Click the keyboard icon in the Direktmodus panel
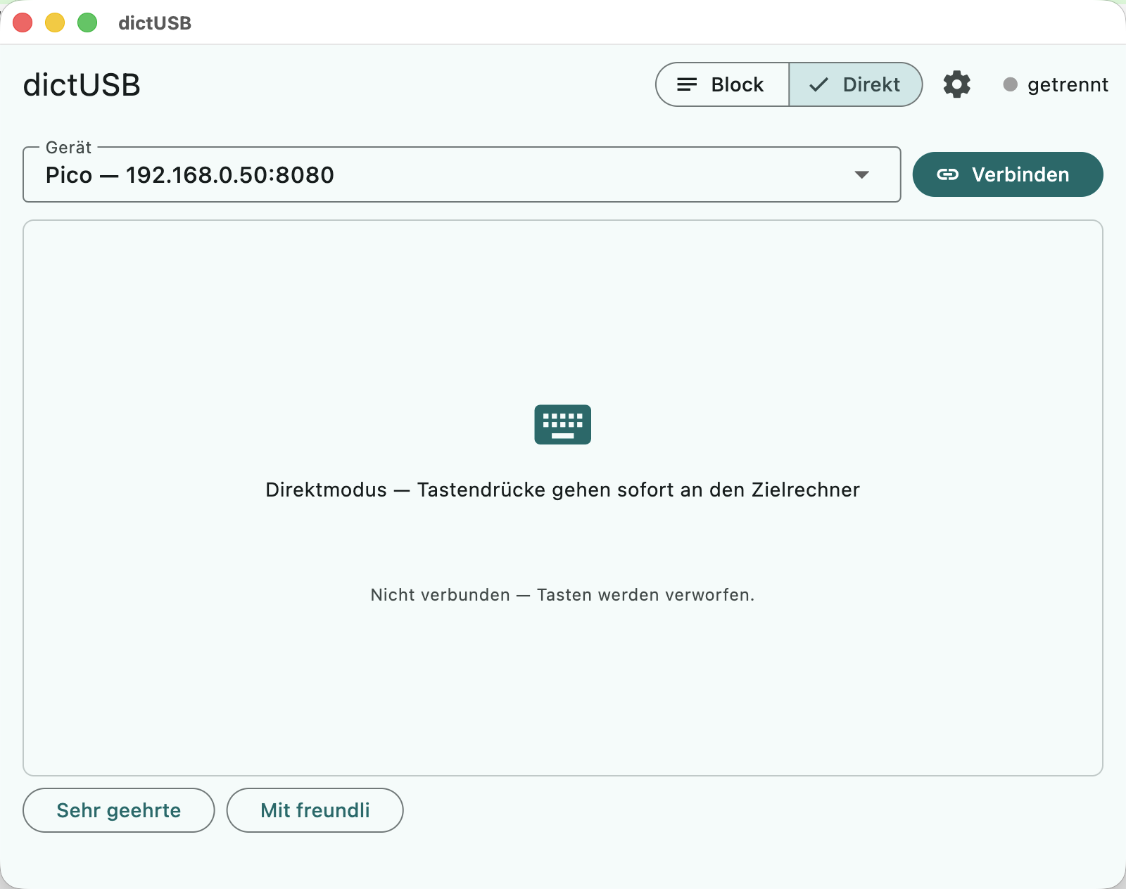Image resolution: width=1126 pixels, height=889 pixels. (563, 425)
